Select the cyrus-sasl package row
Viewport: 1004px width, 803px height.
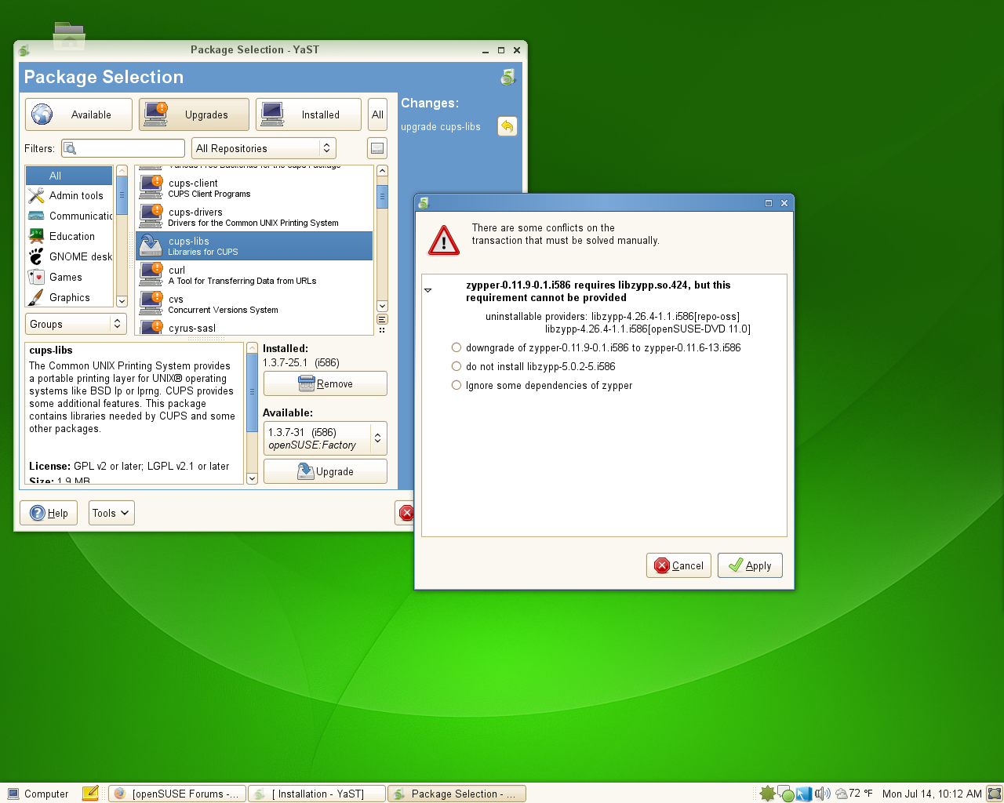(254, 328)
